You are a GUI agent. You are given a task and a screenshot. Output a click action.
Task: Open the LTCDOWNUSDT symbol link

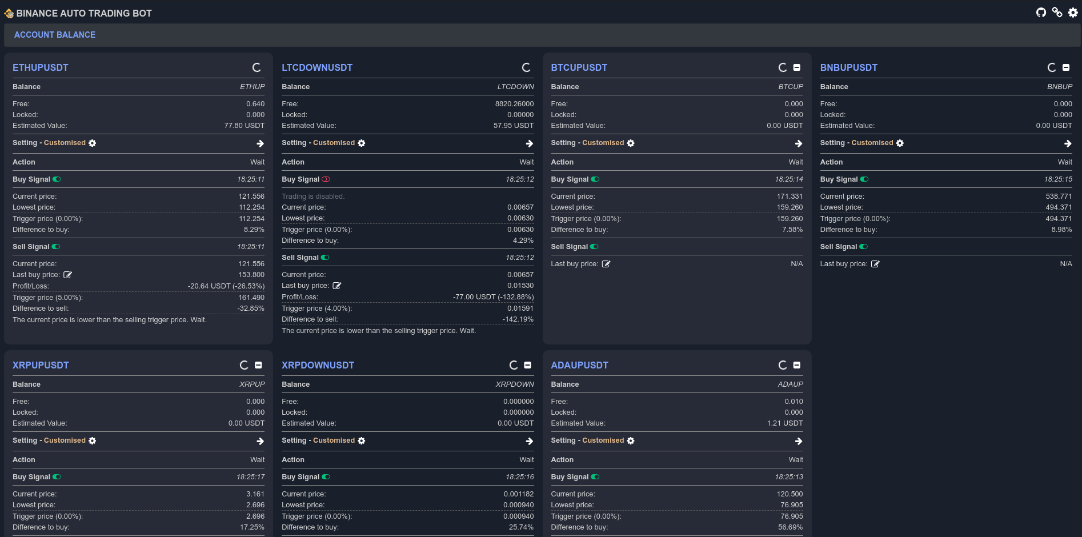317,67
